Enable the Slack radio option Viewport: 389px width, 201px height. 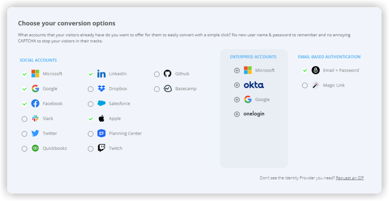[24, 119]
